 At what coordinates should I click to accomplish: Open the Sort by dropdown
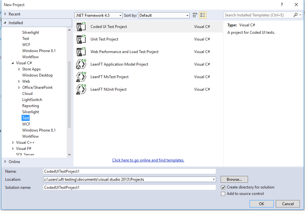(x=164, y=15)
